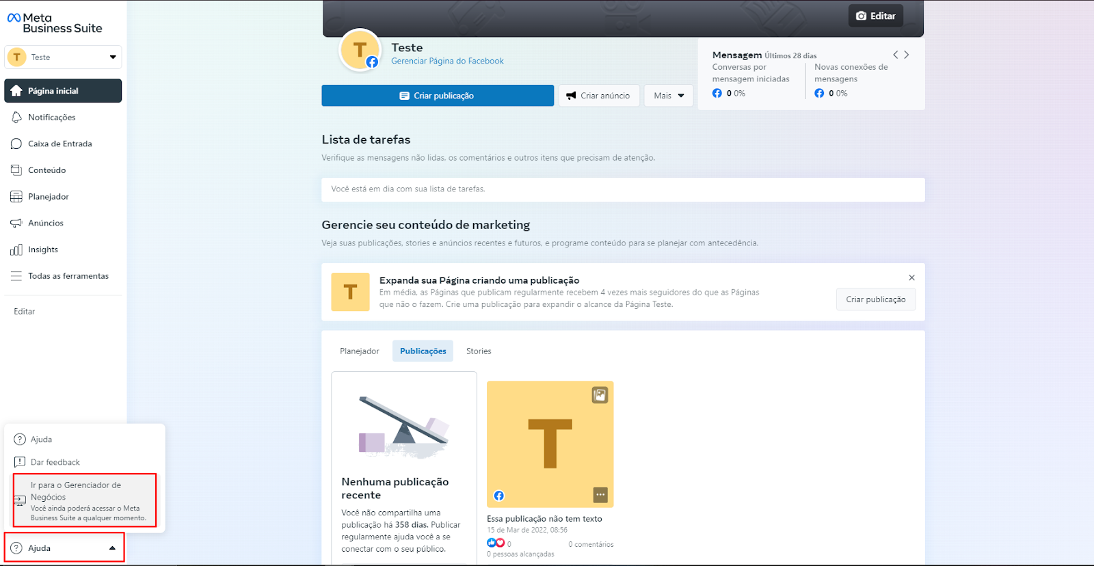Click the Editar link in the sidebar
Image resolution: width=1094 pixels, height=566 pixels.
coord(25,312)
